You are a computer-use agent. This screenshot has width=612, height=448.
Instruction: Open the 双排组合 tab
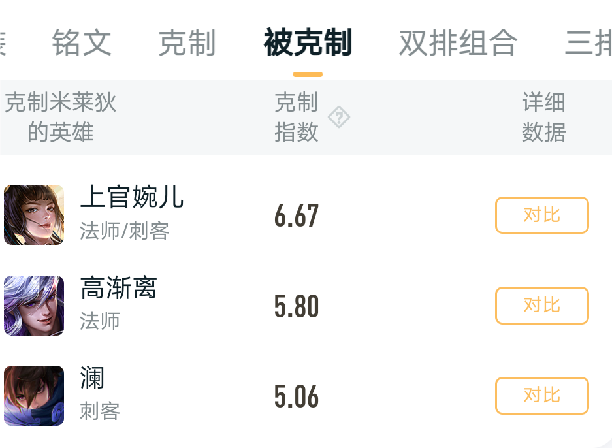[x=459, y=42]
